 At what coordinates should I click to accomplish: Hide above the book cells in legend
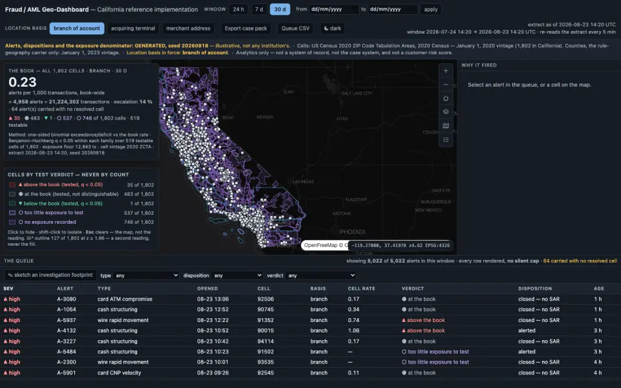82,184
